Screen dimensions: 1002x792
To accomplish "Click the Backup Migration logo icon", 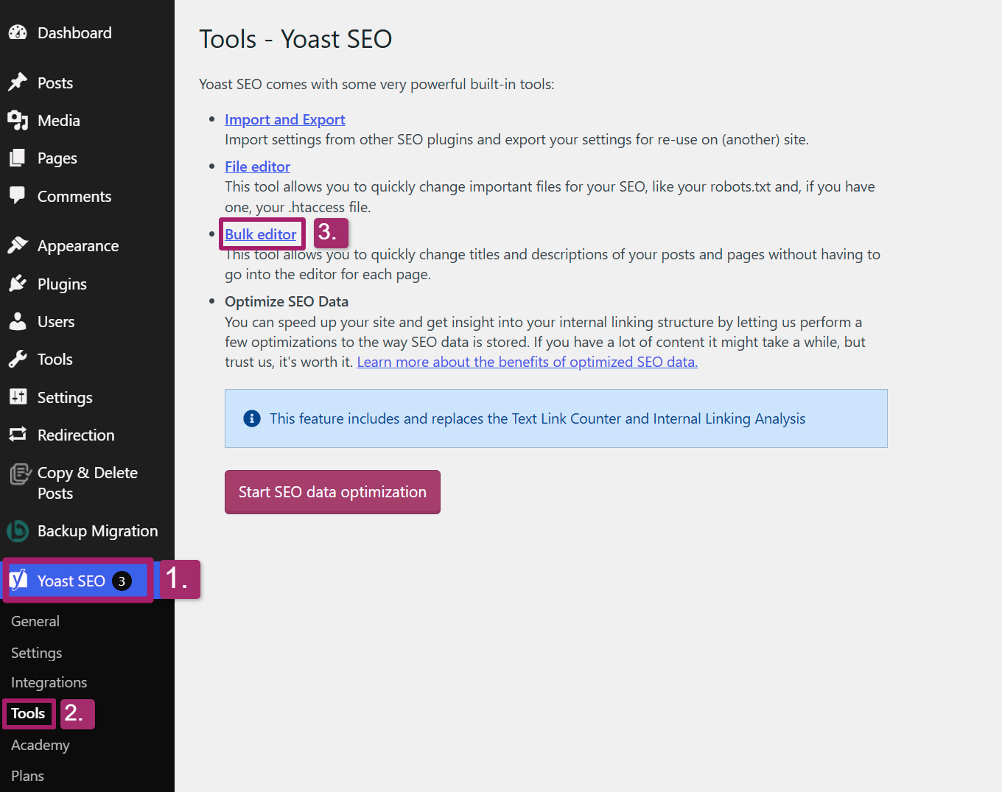I will point(18,530).
